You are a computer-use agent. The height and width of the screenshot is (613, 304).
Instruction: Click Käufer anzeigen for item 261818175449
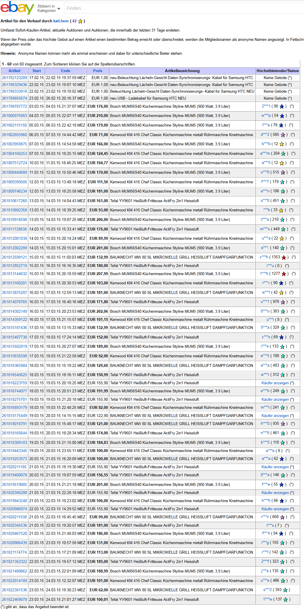[x=275, y=416]
